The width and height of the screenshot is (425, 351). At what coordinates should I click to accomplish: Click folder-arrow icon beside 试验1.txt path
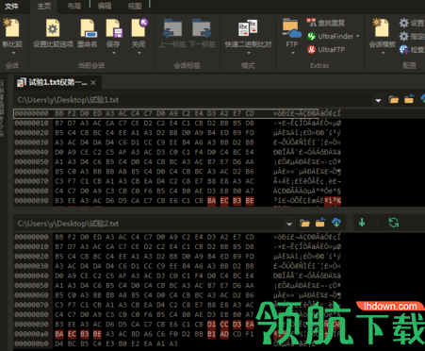(409, 100)
